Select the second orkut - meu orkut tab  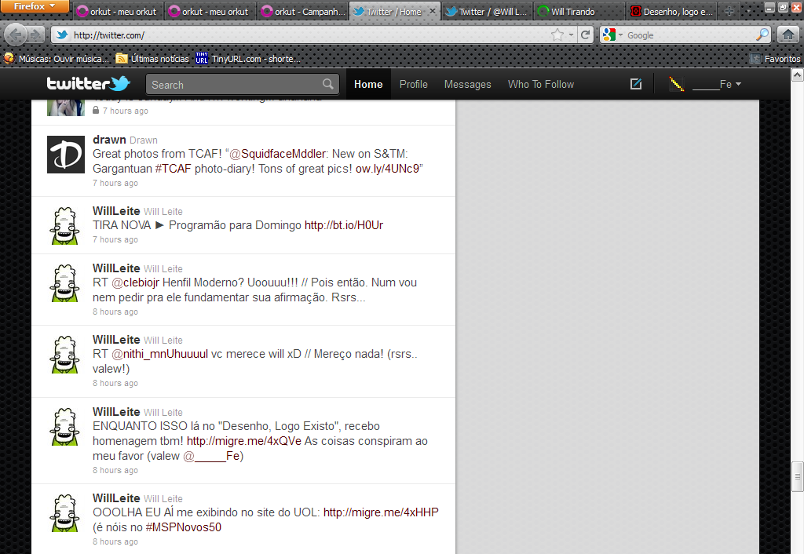(210, 11)
